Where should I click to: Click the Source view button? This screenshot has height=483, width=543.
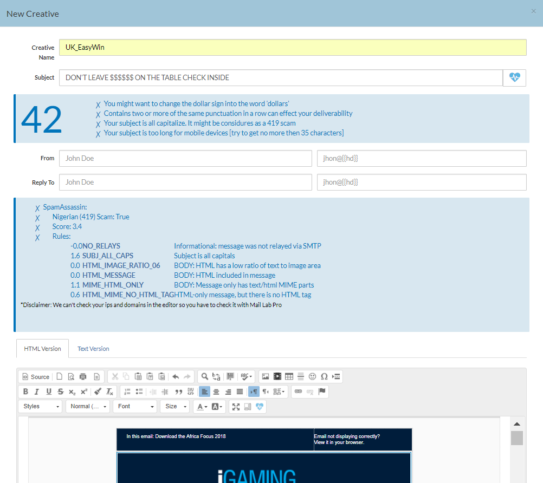(36, 377)
